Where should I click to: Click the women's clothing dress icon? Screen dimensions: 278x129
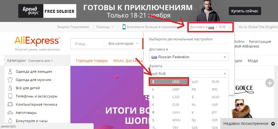tap(10, 72)
